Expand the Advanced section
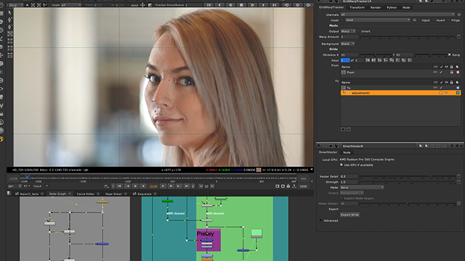Image resolution: width=465 pixels, height=261 pixels. [x=322, y=220]
